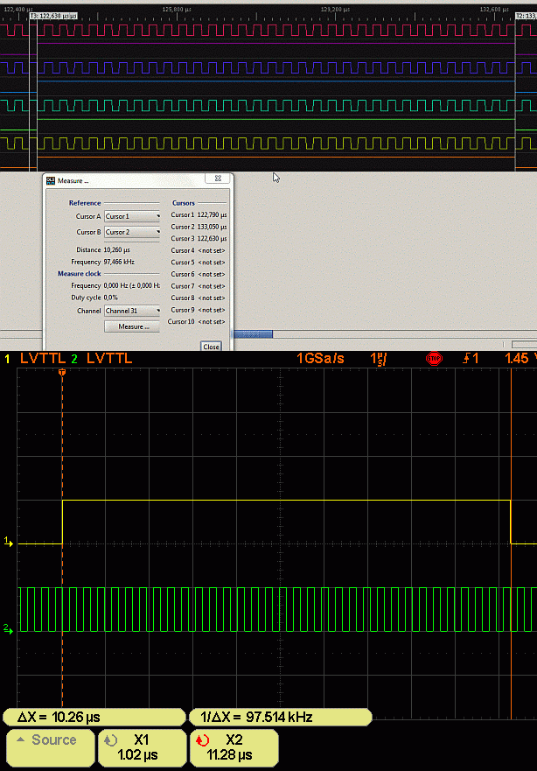Click the Close button in Measure dialog
Image resolution: width=537 pixels, height=771 pixels.
coord(211,347)
